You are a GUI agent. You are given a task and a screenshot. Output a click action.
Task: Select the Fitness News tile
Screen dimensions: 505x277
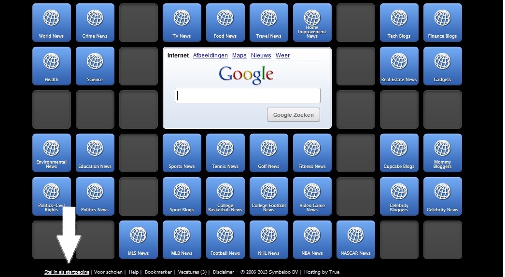coord(312,153)
